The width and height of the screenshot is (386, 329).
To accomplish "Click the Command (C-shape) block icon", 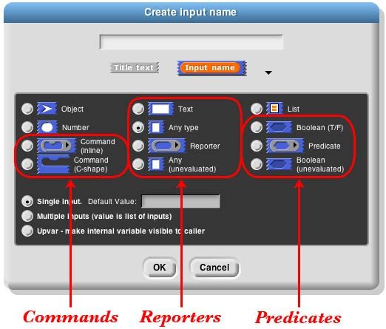I will (x=53, y=164).
